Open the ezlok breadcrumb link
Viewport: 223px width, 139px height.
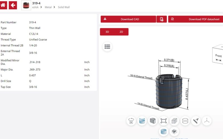35,7
